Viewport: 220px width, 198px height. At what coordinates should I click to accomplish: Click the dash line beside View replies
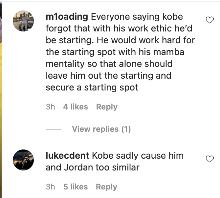tap(54, 129)
